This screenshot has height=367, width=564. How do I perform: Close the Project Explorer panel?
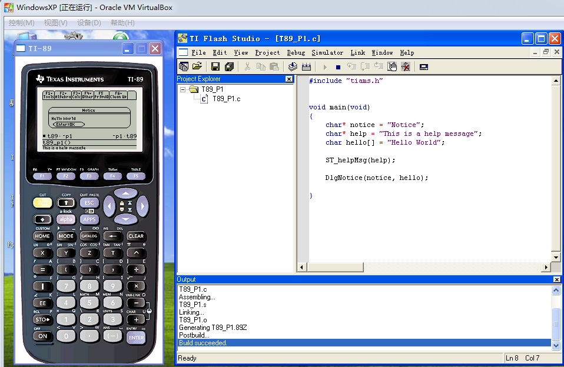(x=289, y=79)
